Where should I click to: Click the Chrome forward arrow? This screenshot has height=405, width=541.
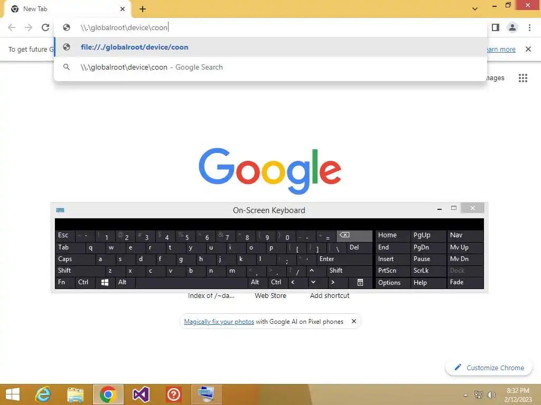29,27
